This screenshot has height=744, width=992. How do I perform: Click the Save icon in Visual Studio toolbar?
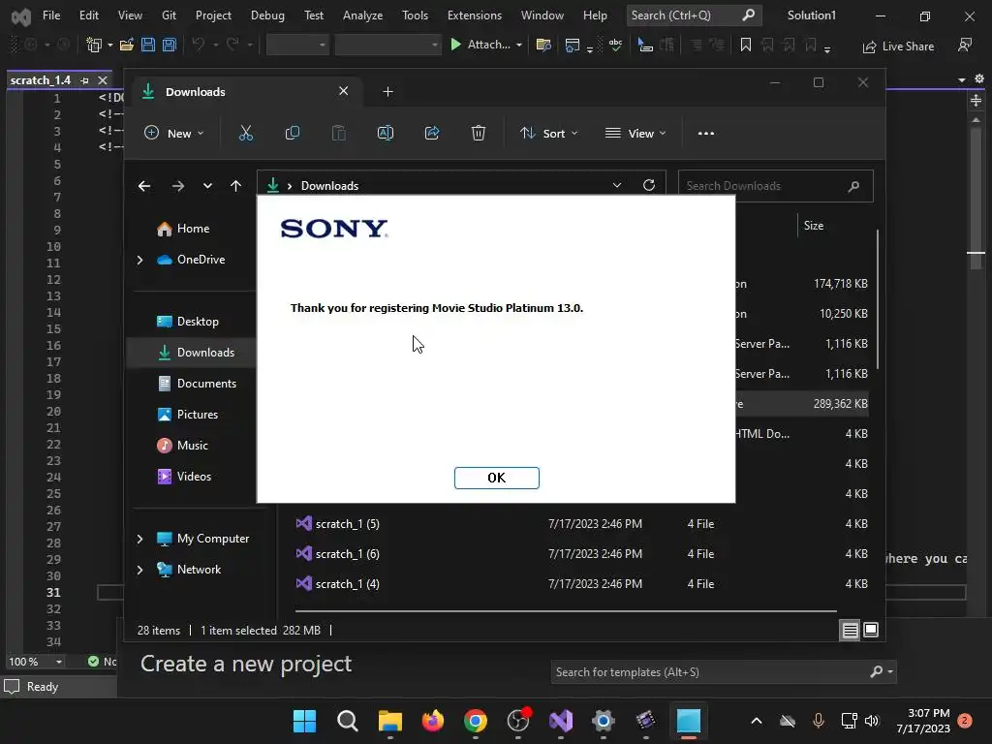(148, 45)
